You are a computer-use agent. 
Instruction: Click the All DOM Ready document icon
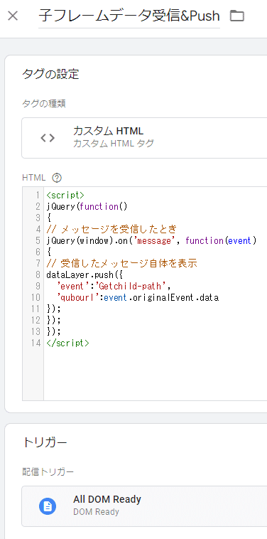tap(48, 506)
